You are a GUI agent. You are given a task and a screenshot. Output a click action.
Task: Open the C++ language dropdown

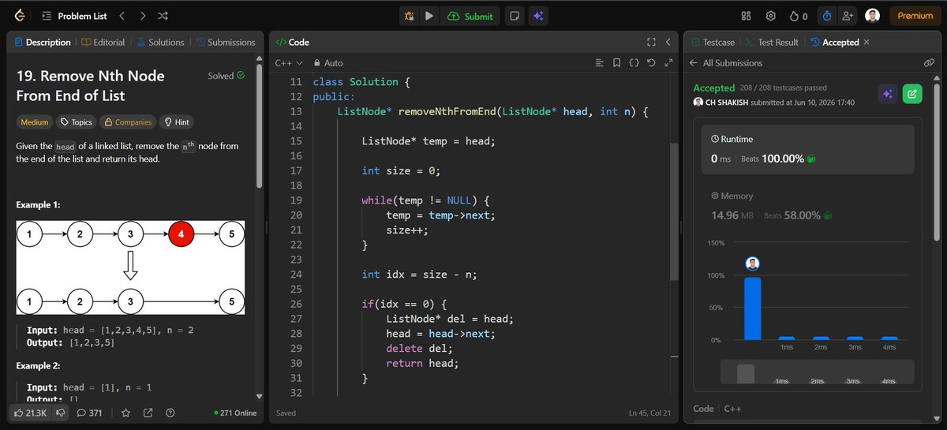(289, 62)
